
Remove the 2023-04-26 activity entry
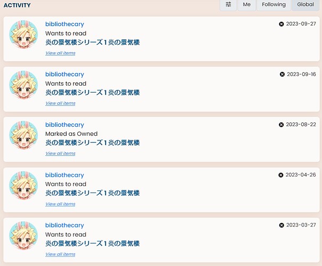(281, 175)
